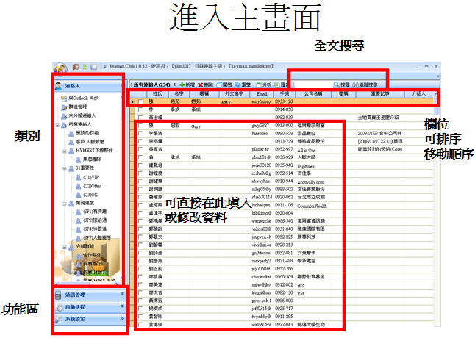This screenshot has height=338, width=475.
Task: Collapse the 01重要性 tree node
Action: (65, 169)
